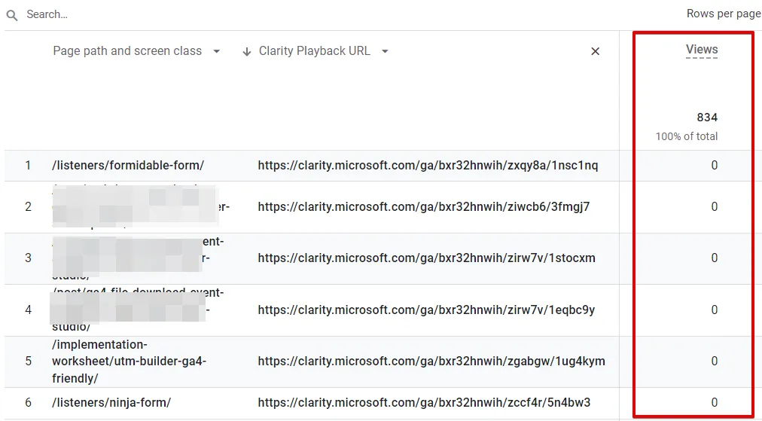
Task: Click row number 1 in the table
Action: pyautogui.click(x=28, y=165)
